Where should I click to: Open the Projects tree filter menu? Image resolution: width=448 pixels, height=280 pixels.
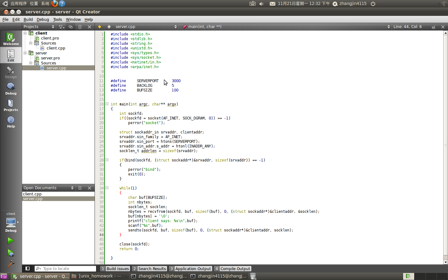(62, 27)
